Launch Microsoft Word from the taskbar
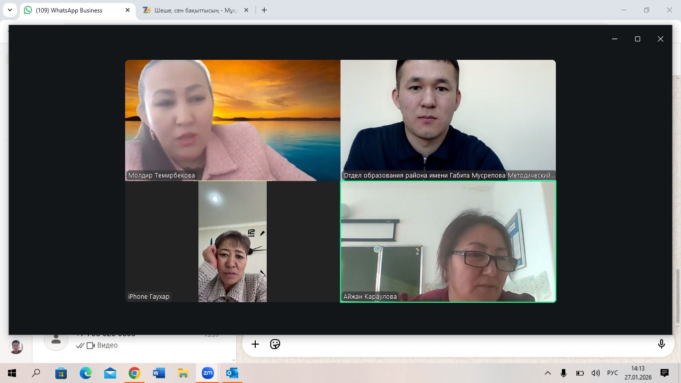The height and width of the screenshot is (383, 681). pyautogui.click(x=159, y=373)
